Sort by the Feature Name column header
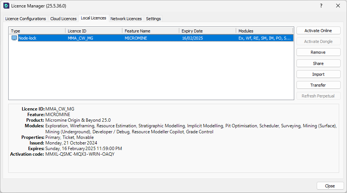Image resolution: width=347 pixels, height=193 pixels. pos(151,31)
